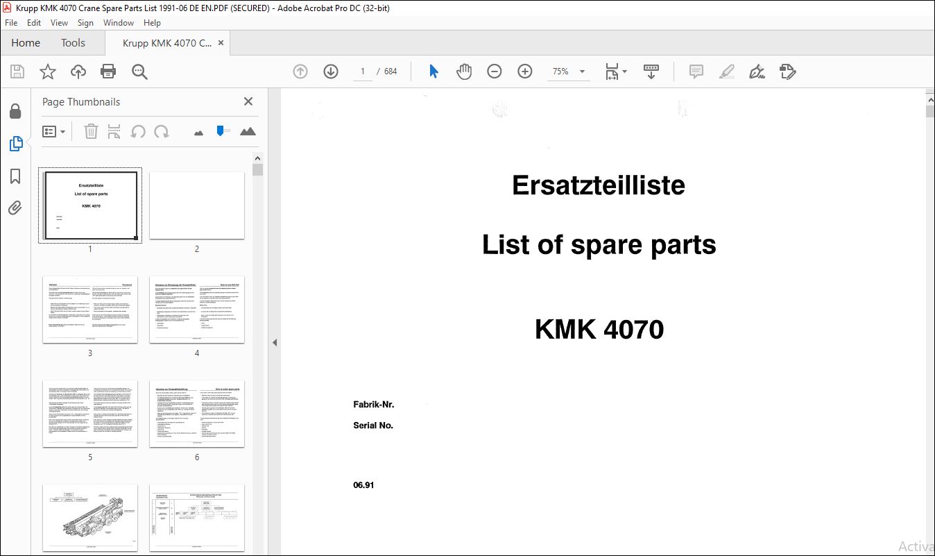Image resolution: width=935 pixels, height=556 pixels.
Task: Go to the Home tab
Action: [x=26, y=43]
